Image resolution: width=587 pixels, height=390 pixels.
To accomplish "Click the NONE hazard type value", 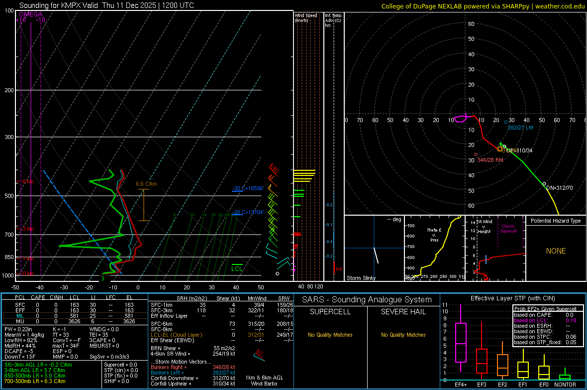I will (556, 251).
